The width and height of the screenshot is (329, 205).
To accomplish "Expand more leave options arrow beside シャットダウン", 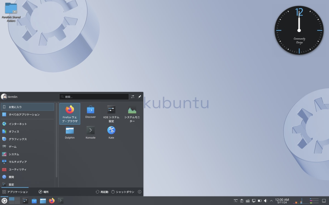I will tap(140, 192).
